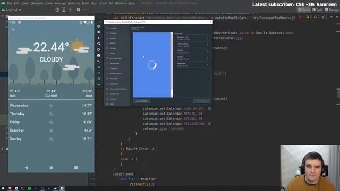Select Camera in Extended Controls sidebar
340x191 pixels.
click(117, 48)
